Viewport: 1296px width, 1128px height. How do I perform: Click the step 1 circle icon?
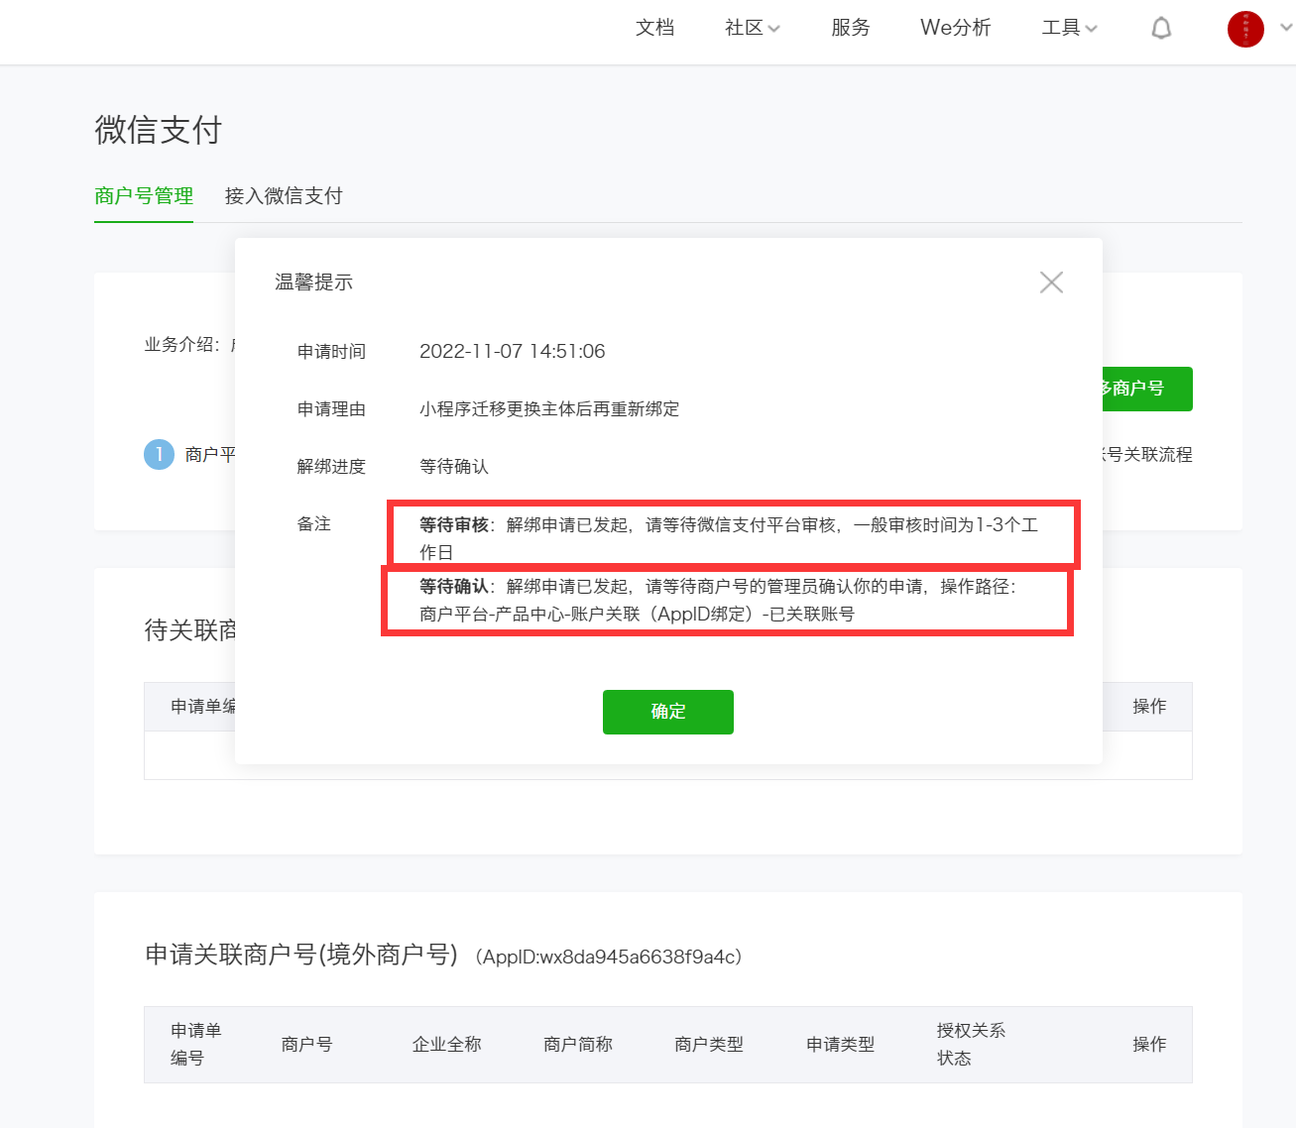[x=159, y=455]
